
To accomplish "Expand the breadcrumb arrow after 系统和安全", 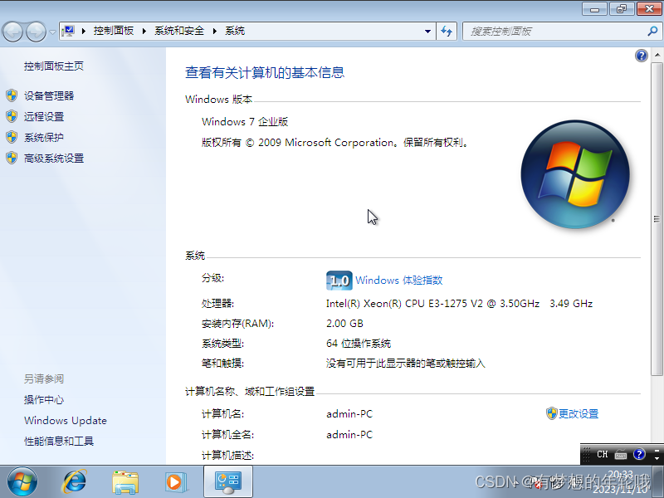I will [x=214, y=31].
